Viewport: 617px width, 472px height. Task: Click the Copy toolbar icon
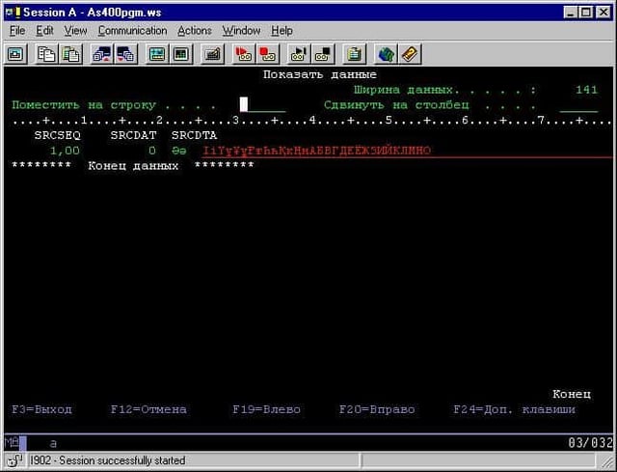point(46,54)
